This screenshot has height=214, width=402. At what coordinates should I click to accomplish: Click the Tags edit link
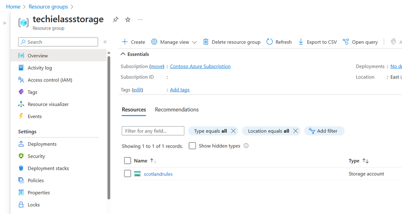pos(137,90)
